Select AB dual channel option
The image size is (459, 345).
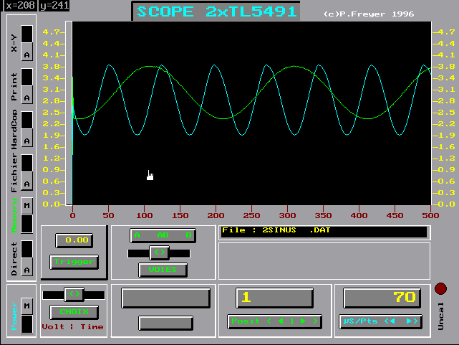[x=163, y=235]
